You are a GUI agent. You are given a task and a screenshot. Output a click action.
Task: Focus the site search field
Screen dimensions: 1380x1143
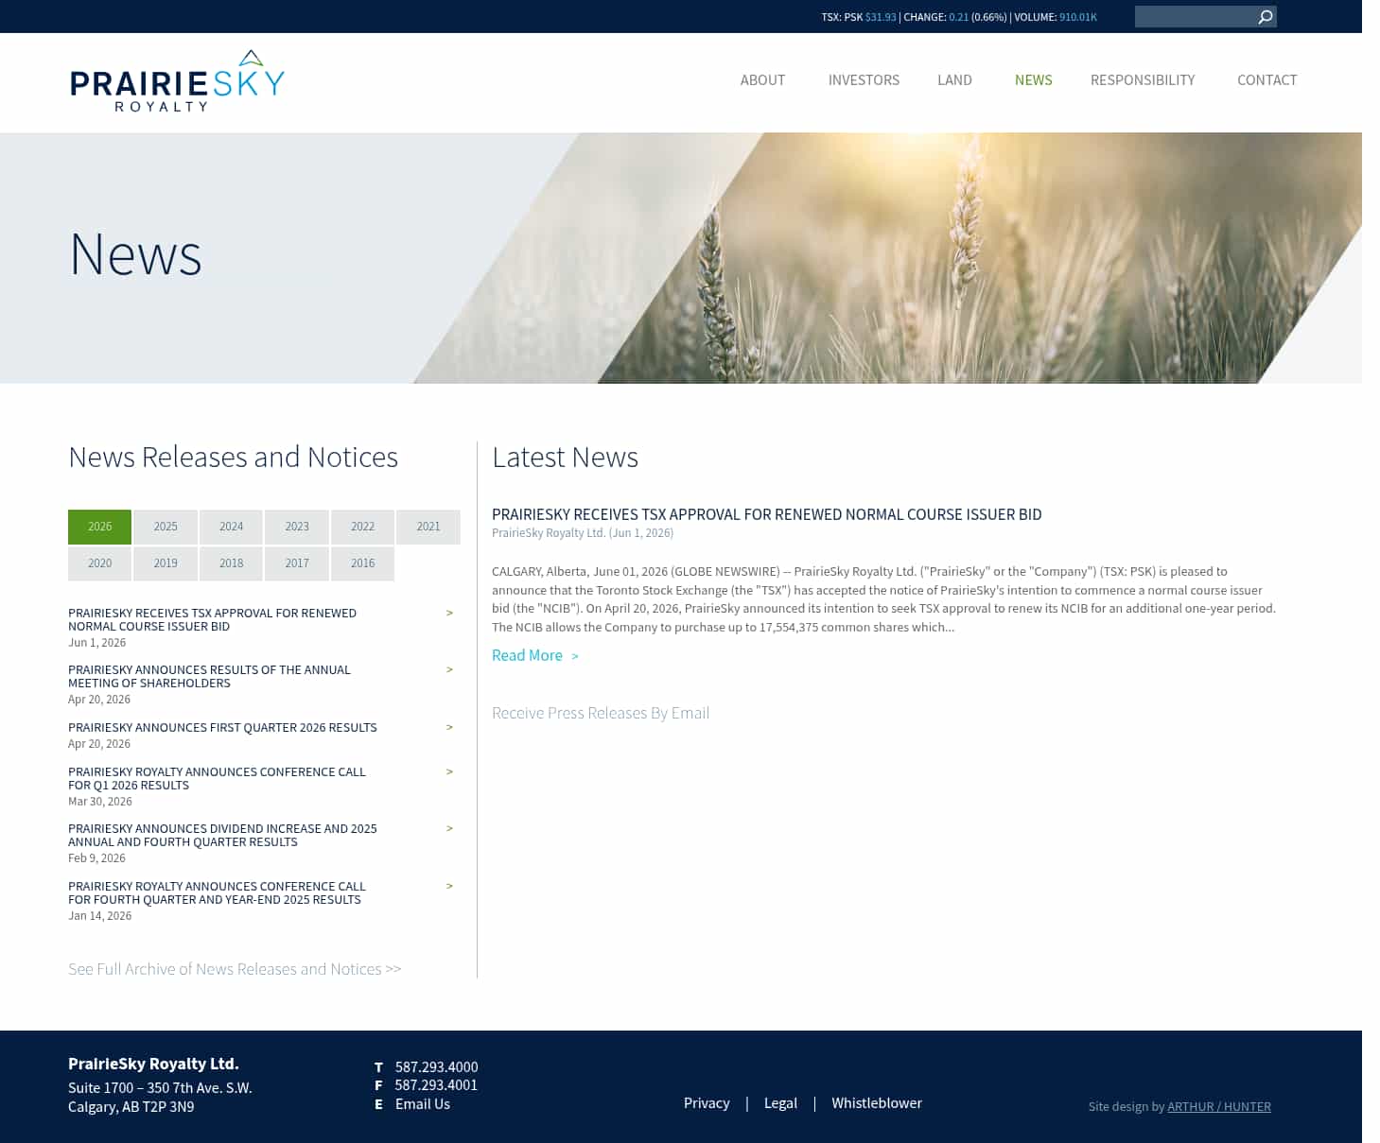click(x=1195, y=17)
